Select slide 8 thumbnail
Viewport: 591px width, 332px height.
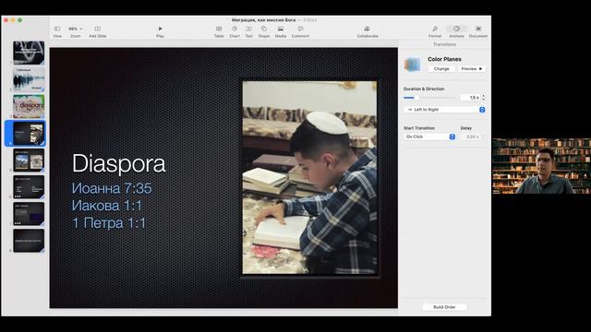pyautogui.click(x=29, y=241)
